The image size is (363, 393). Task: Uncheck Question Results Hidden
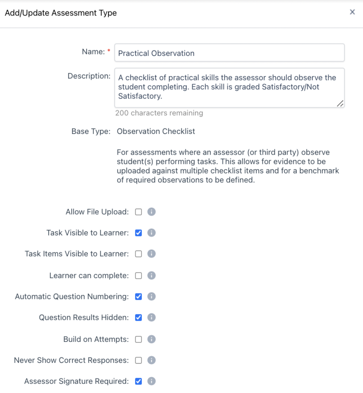click(x=139, y=318)
